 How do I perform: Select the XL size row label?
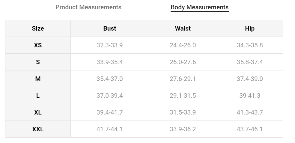pyautogui.click(x=38, y=112)
